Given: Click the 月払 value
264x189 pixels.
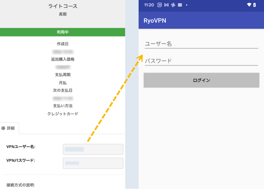Looking at the screenshot, I should point(62,83).
